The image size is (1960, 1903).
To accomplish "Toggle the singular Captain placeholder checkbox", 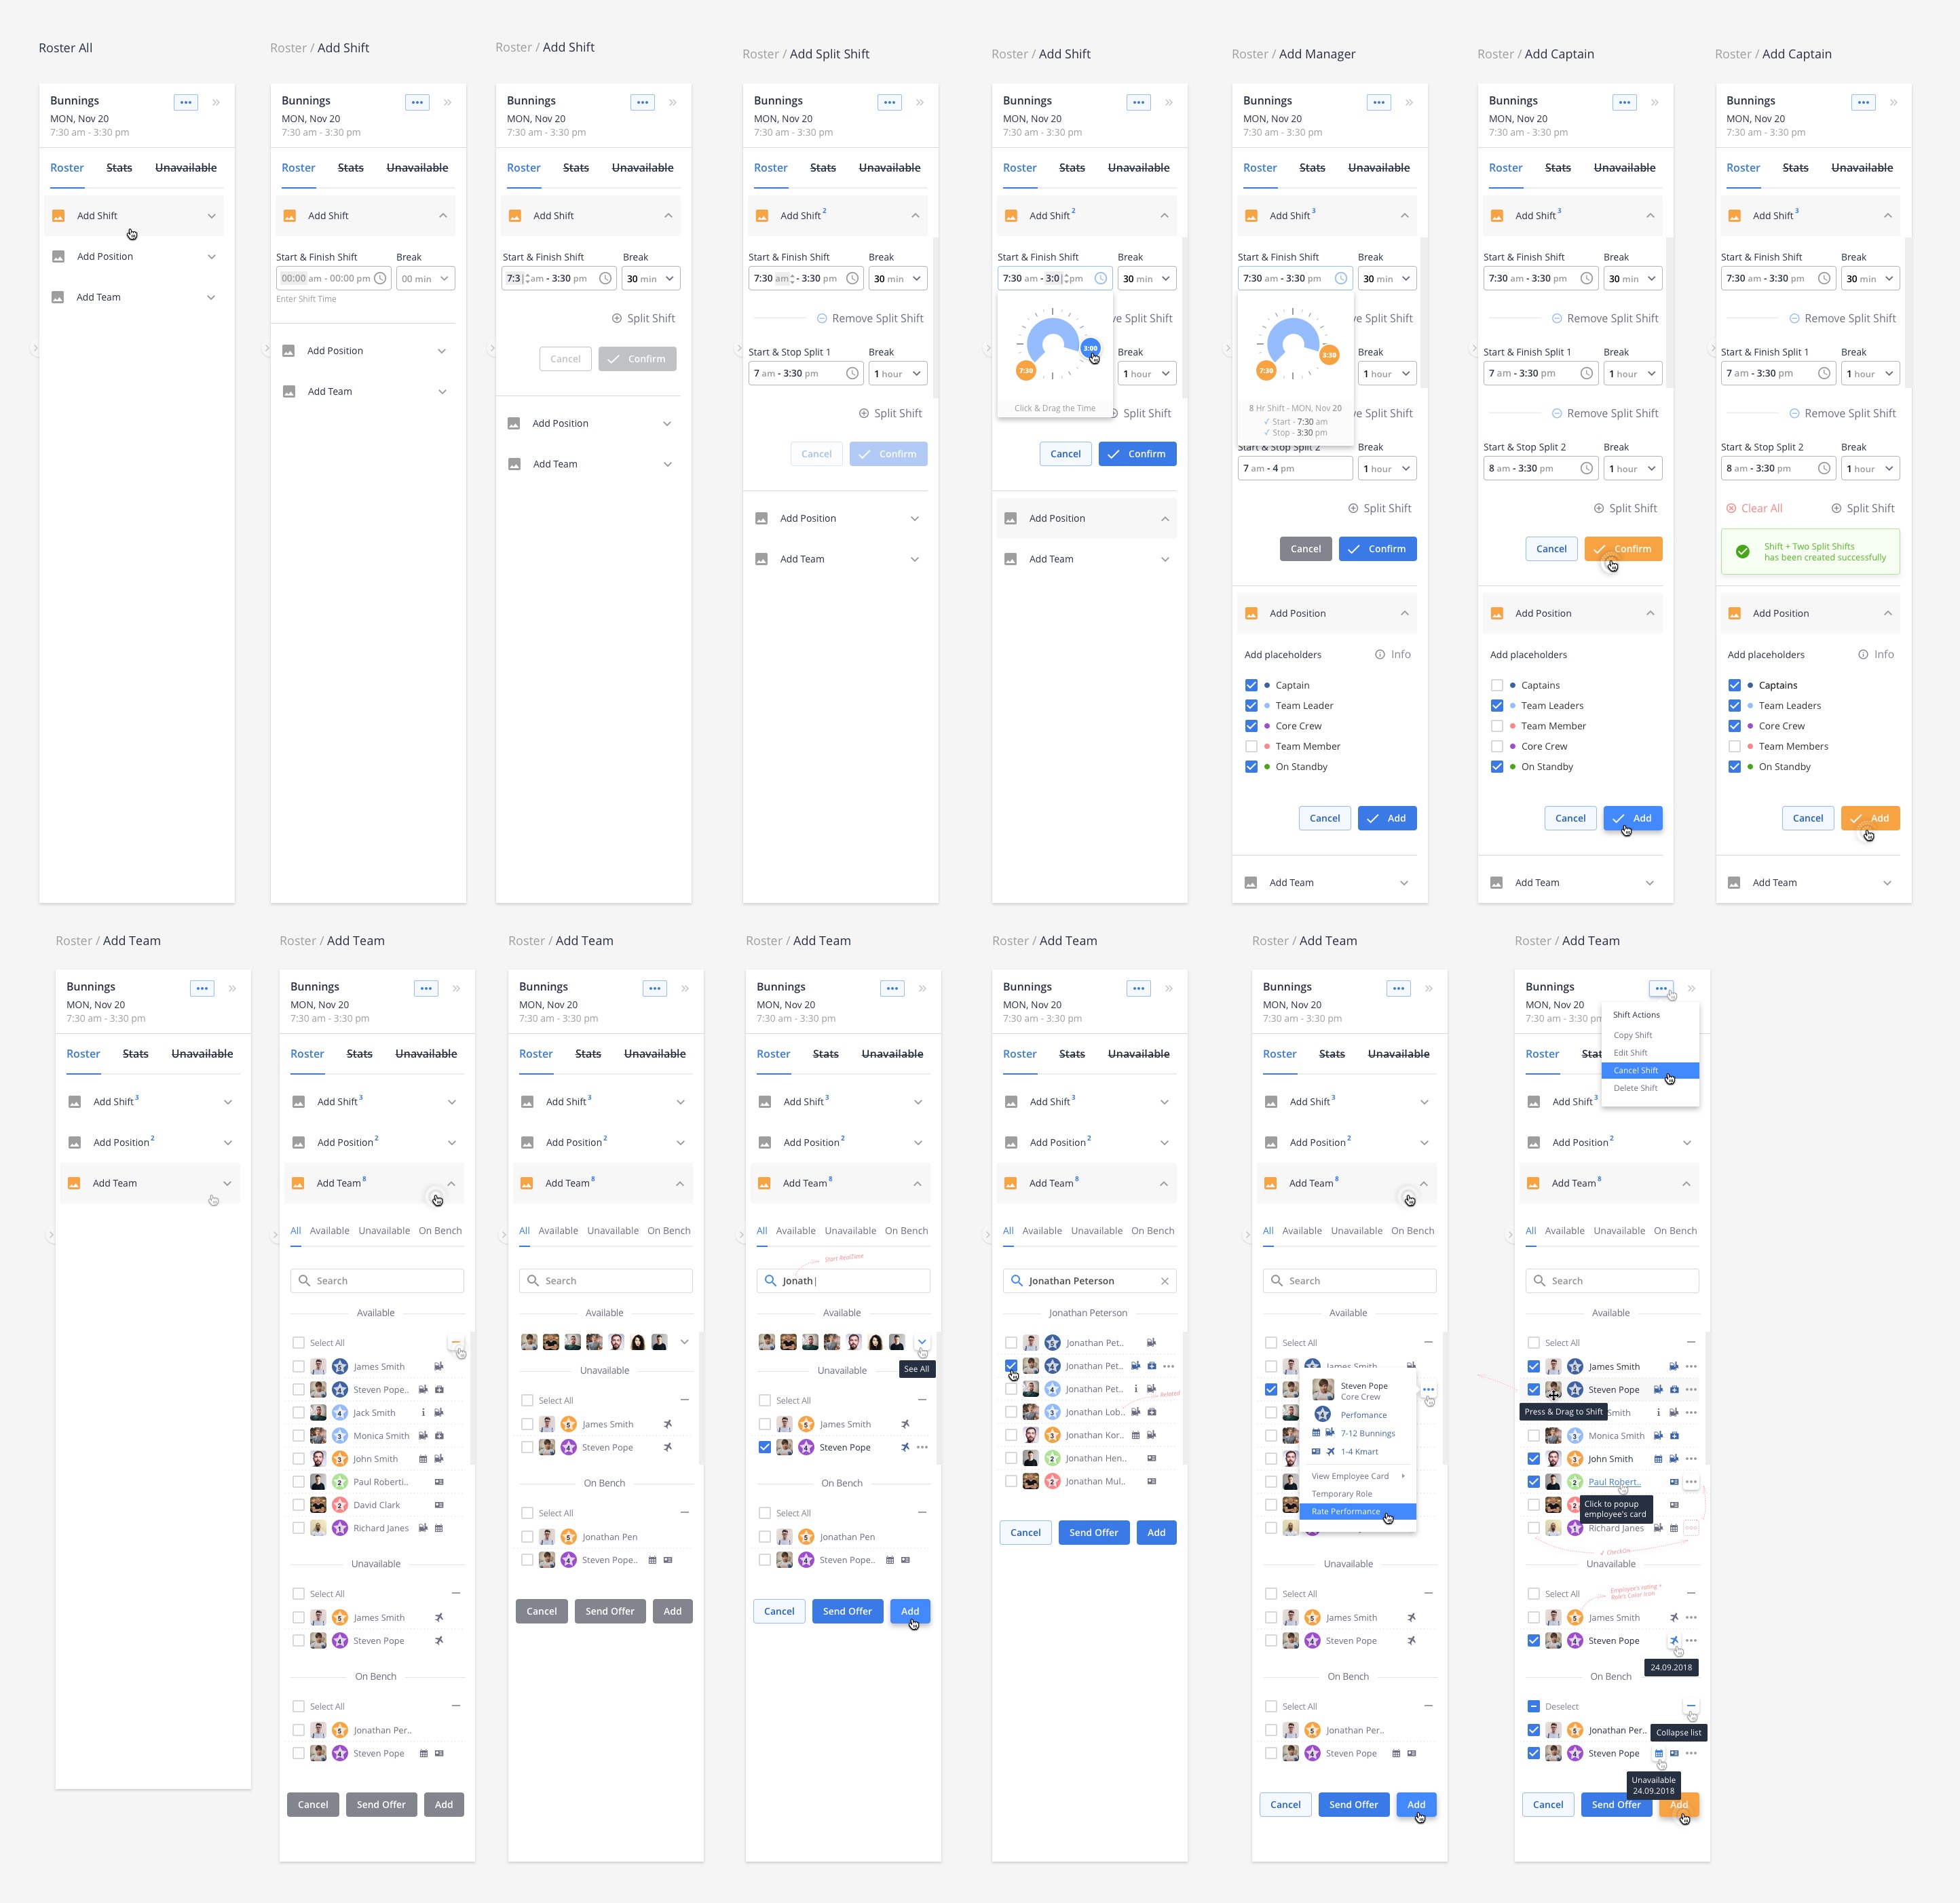I will coord(1251,685).
